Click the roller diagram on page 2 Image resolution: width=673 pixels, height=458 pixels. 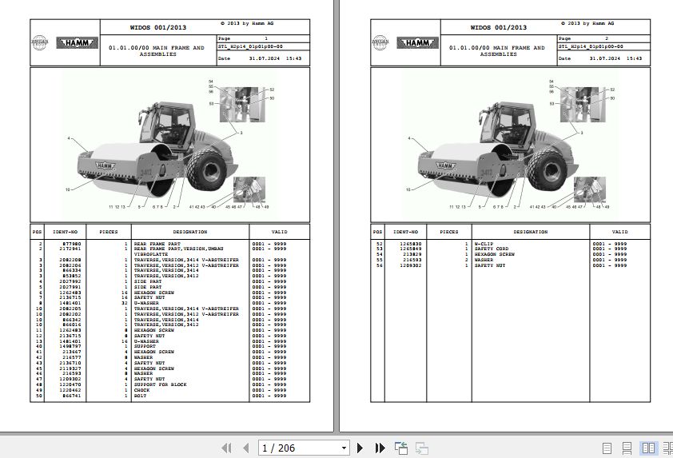click(x=510, y=145)
